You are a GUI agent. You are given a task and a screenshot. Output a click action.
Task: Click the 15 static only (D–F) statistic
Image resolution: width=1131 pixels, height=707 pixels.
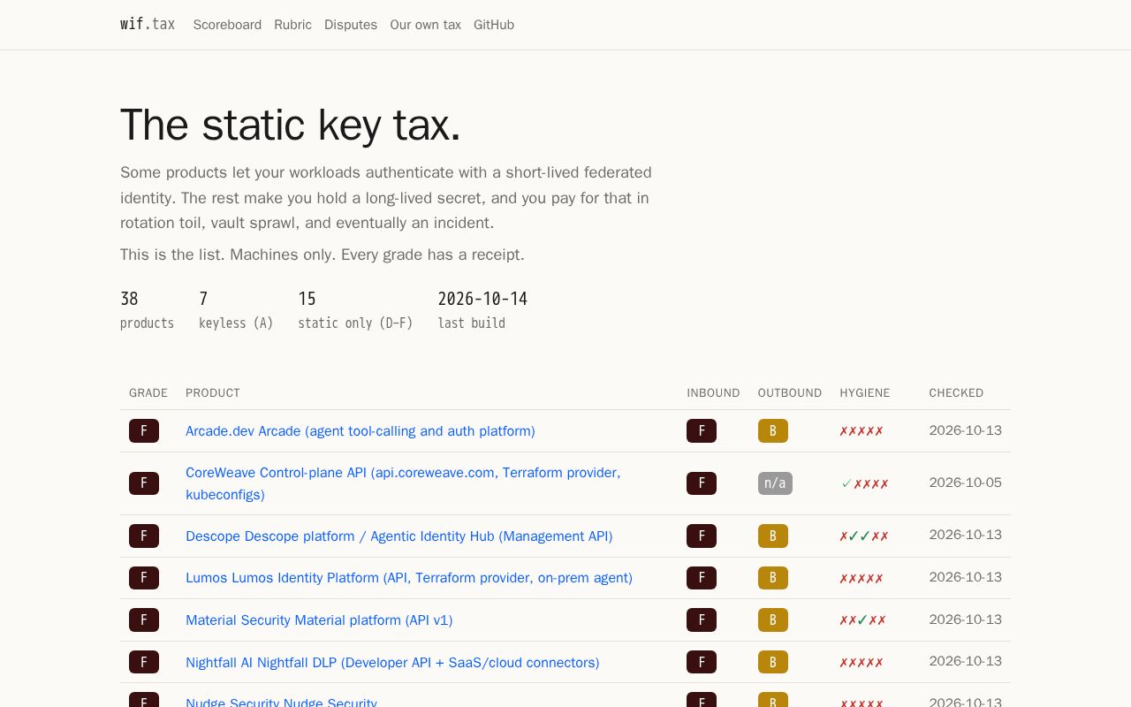(x=355, y=310)
